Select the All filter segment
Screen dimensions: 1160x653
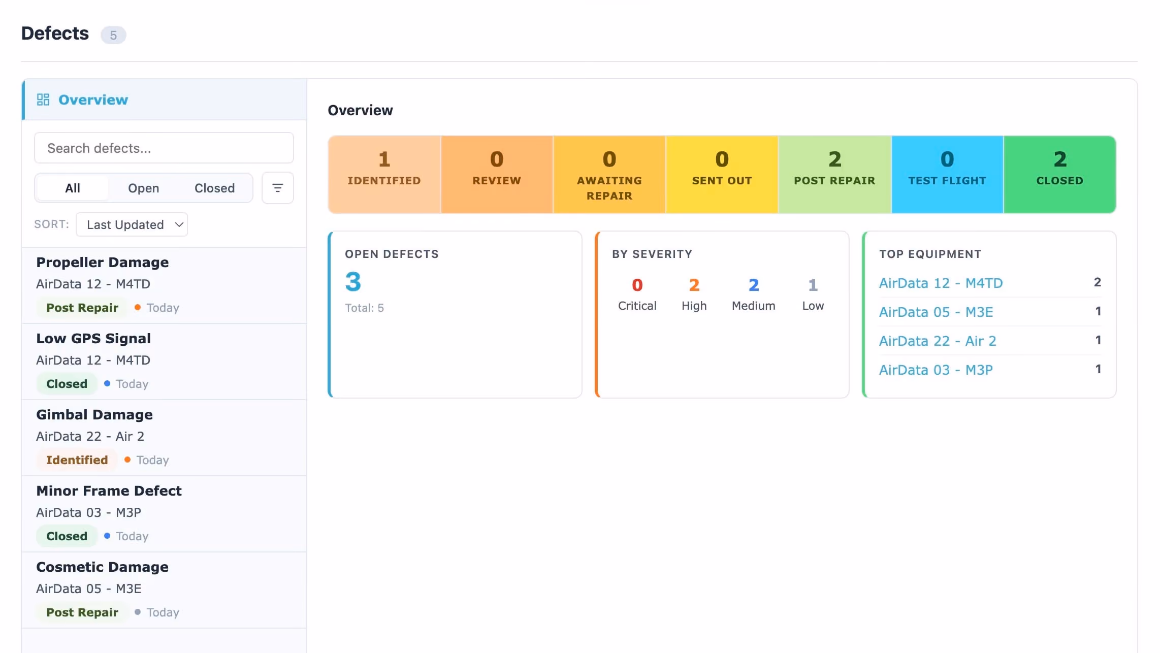pyautogui.click(x=73, y=188)
